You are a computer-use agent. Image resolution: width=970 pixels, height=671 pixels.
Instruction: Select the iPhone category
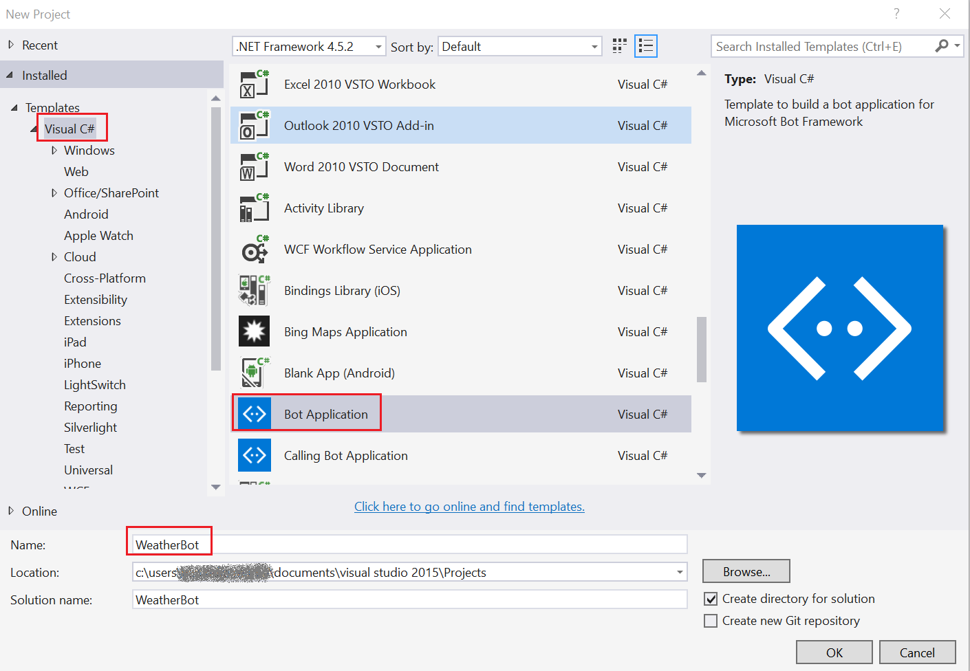[x=83, y=364]
